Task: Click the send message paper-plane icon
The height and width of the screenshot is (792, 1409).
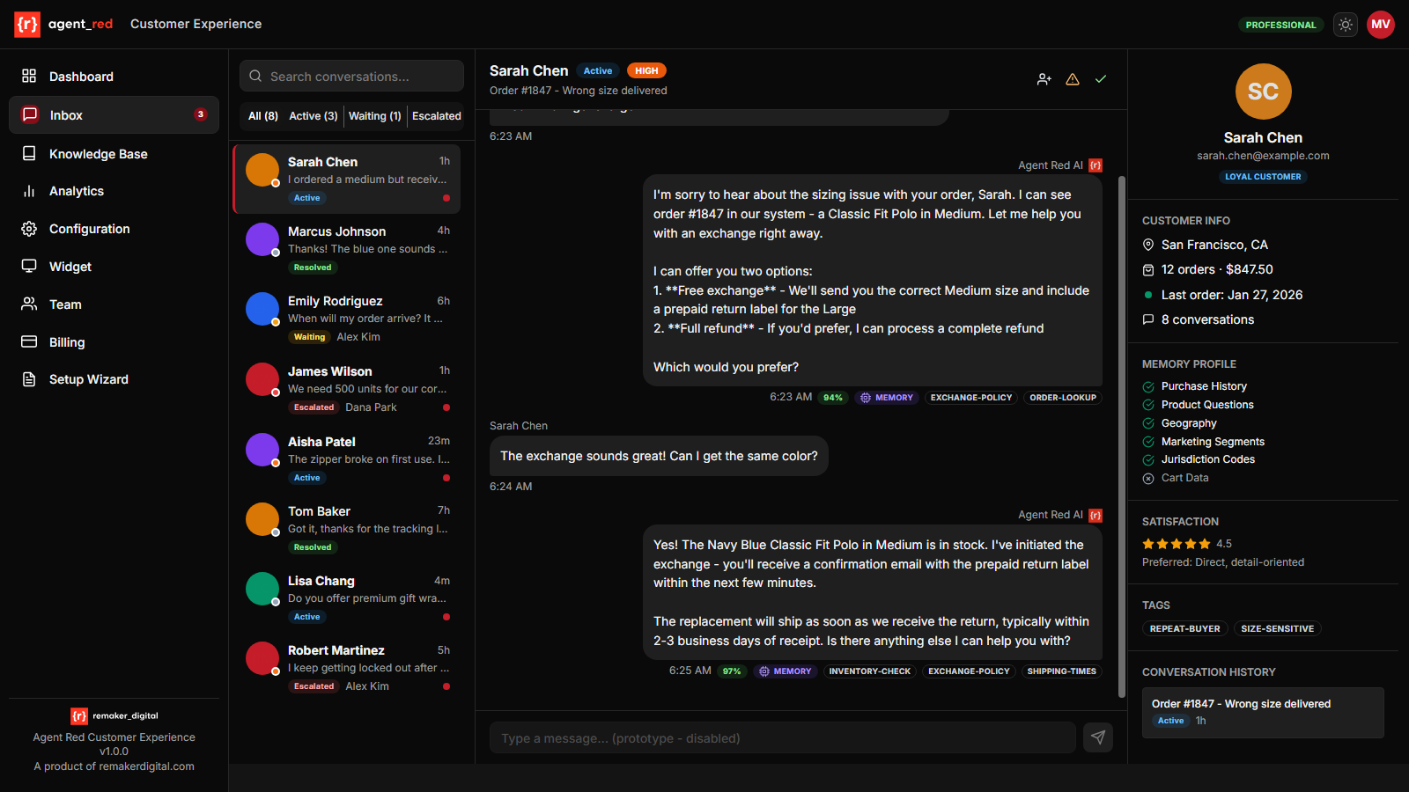Action: pyautogui.click(x=1098, y=737)
